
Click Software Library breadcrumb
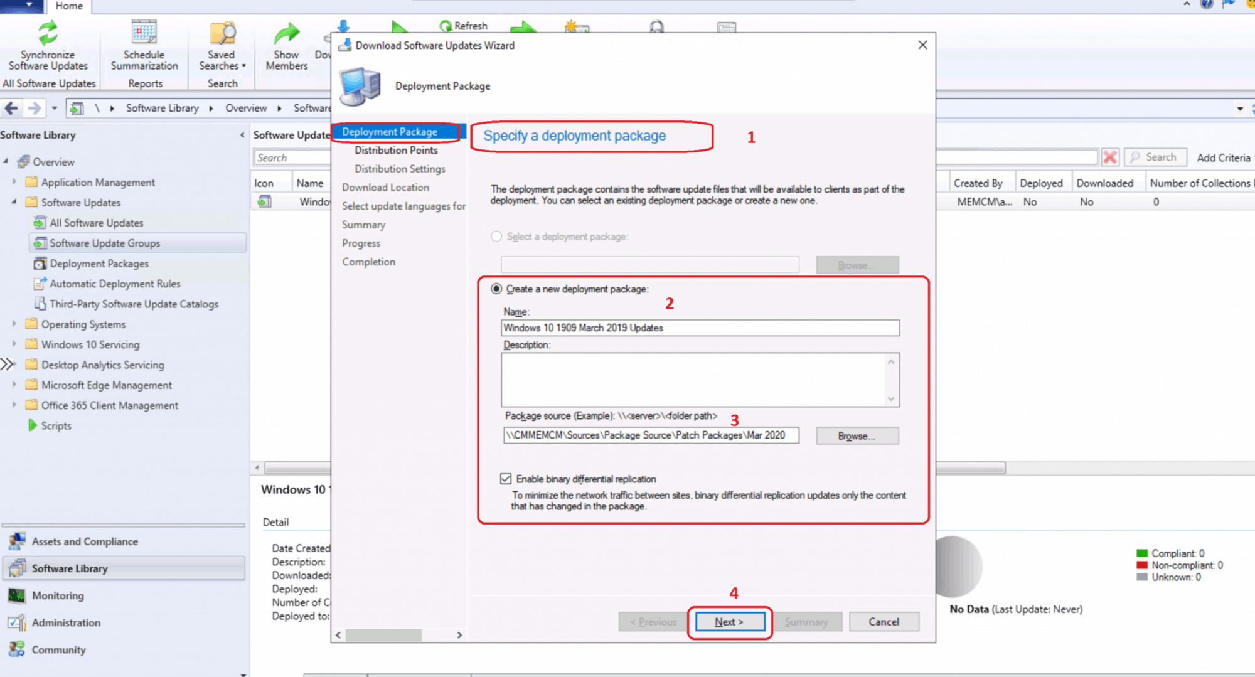coord(162,108)
